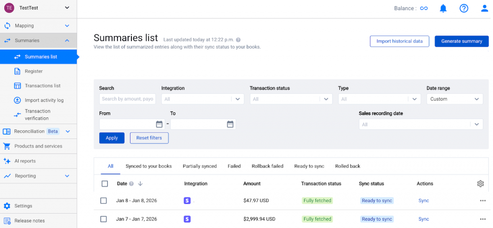The width and height of the screenshot is (493, 228).
Task: Open Transactions list in the sidebar
Action: pos(42,86)
